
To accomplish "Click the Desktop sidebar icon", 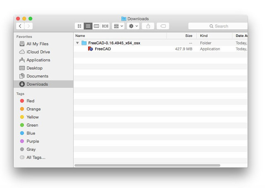I will pos(22,68).
